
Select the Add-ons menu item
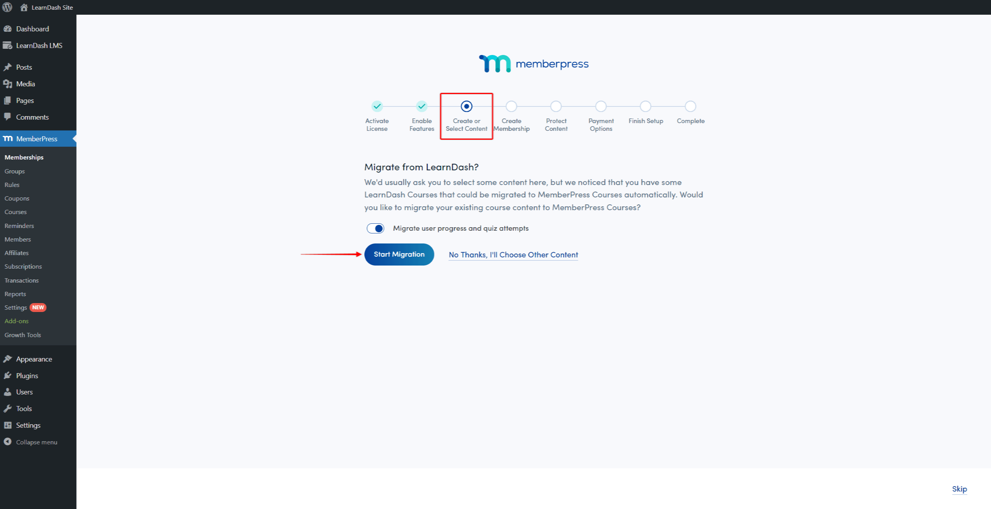(x=17, y=321)
